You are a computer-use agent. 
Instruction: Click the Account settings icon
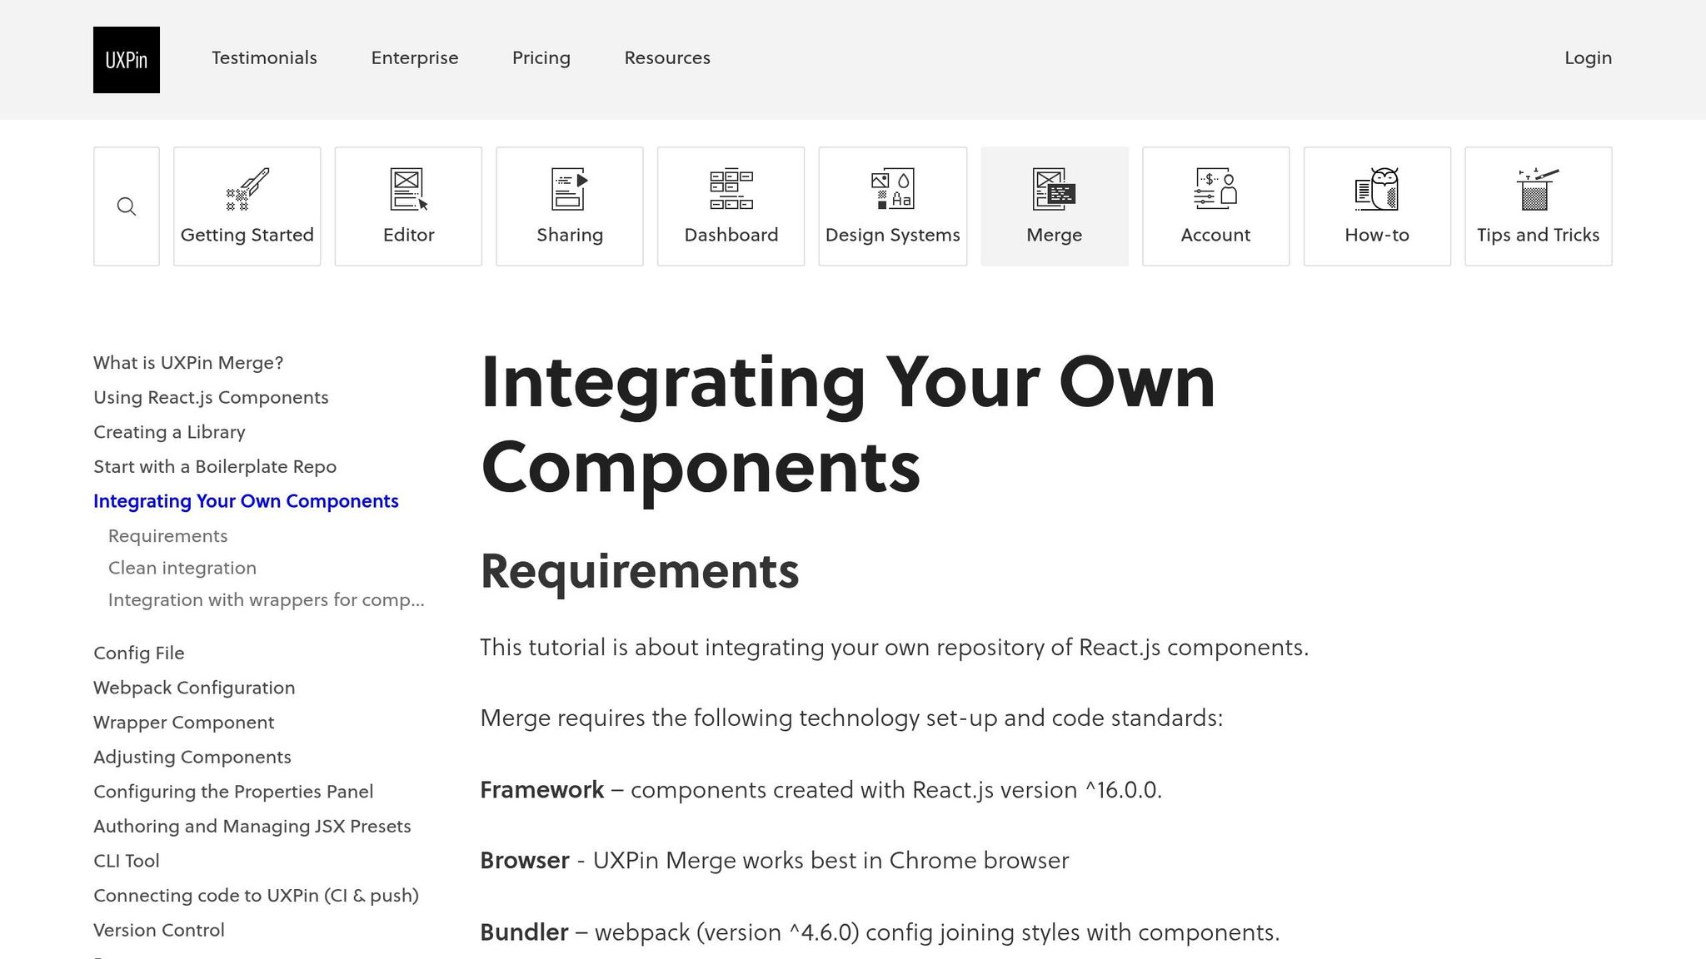point(1215,189)
